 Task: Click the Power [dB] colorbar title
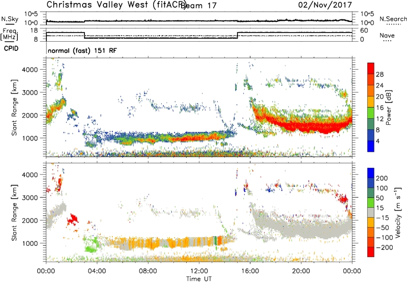388,107
